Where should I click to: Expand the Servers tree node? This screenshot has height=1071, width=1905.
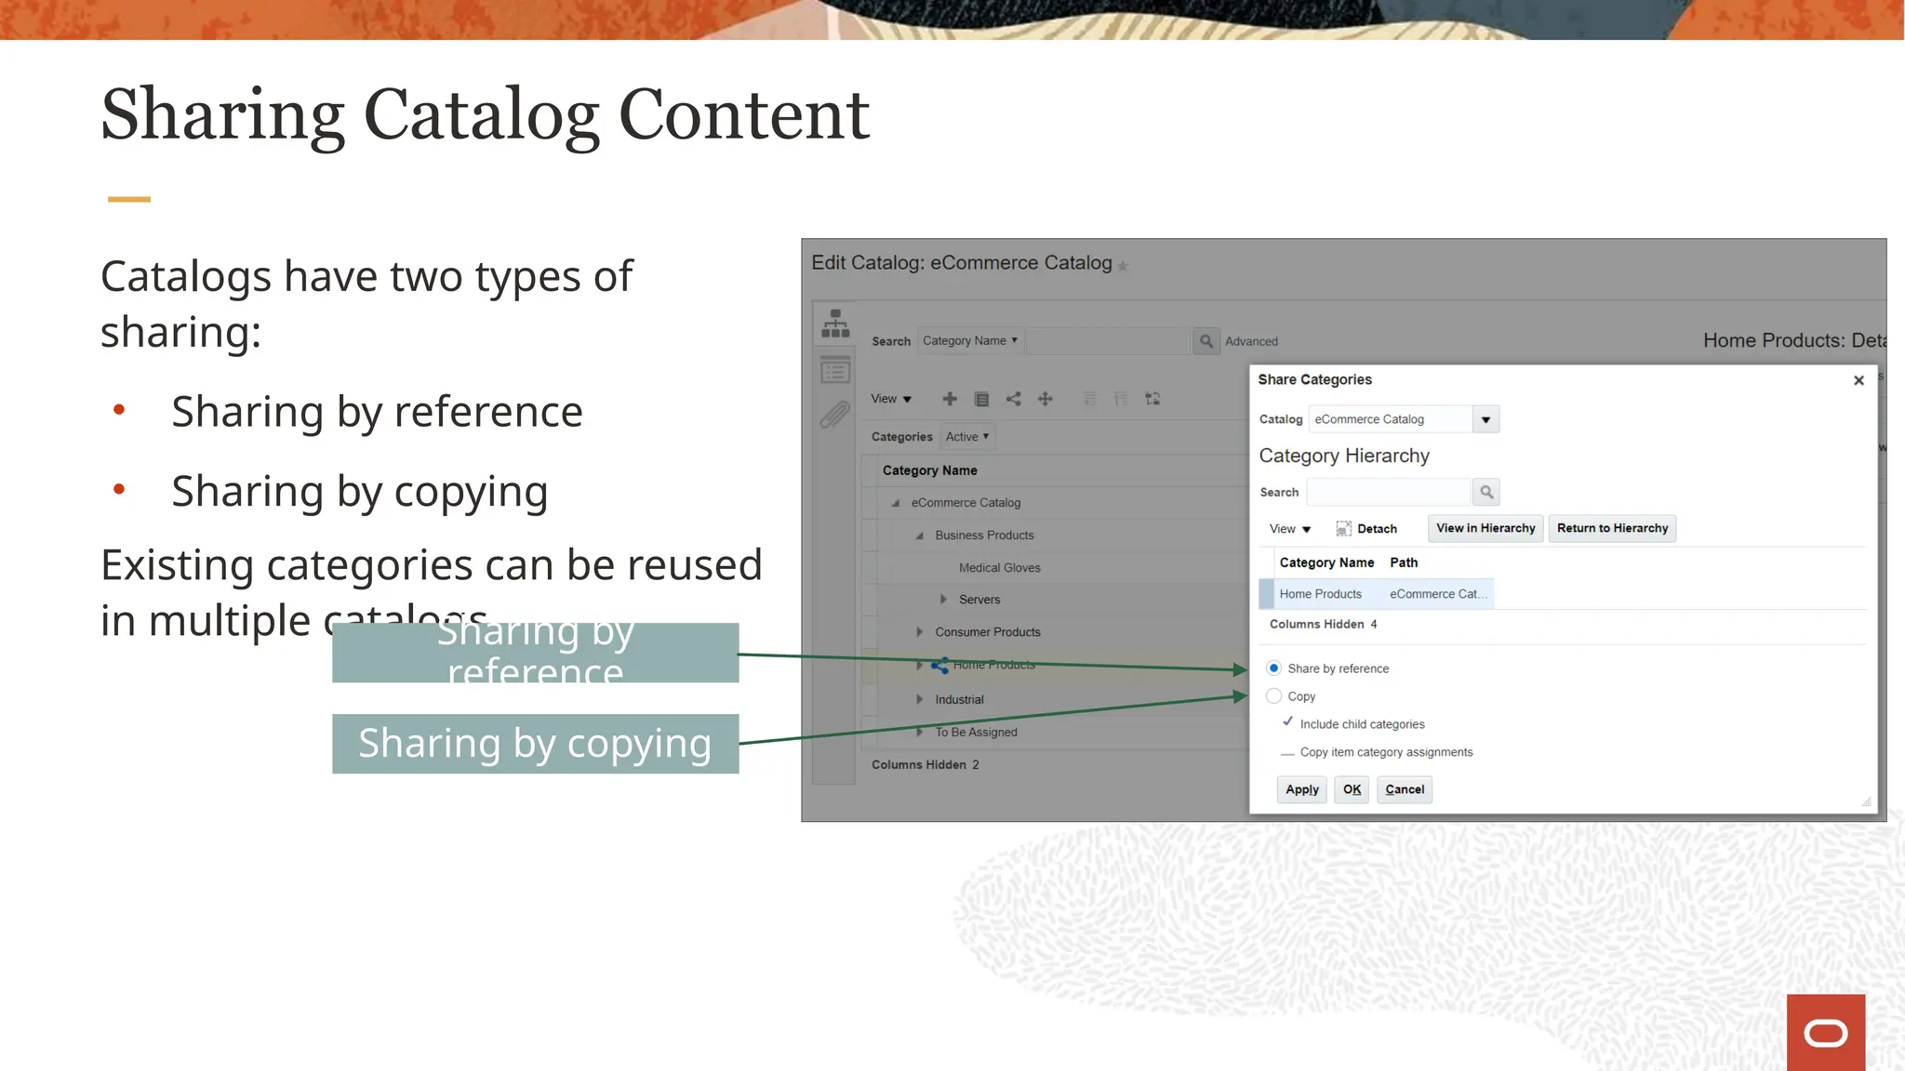click(x=943, y=600)
